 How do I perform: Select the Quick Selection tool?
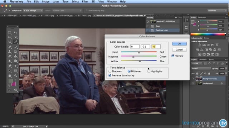point(15,37)
